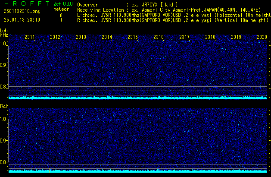
Task: Click the 2312 time marker
Action: [55, 37]
